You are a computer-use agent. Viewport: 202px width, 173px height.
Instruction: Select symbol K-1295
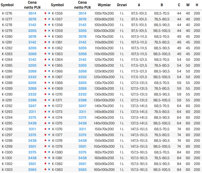(x=7, y=123)
